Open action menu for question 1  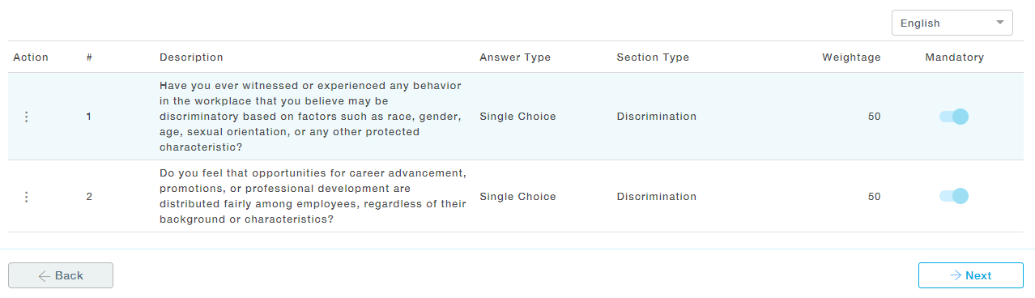tap(26, 117)
